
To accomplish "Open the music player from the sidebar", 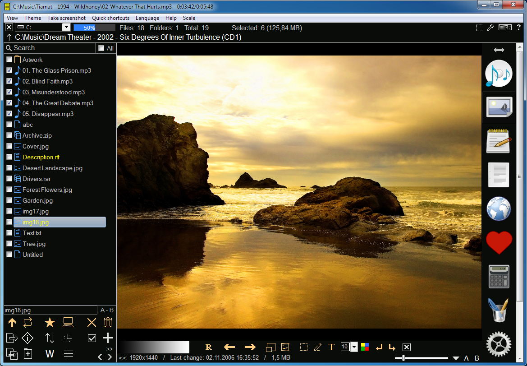I will coord(499,74).
